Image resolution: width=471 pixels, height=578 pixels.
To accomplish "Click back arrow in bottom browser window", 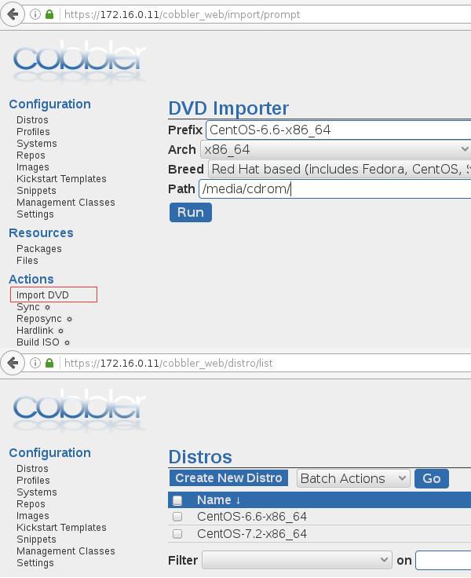I will [x=13, y=363].
